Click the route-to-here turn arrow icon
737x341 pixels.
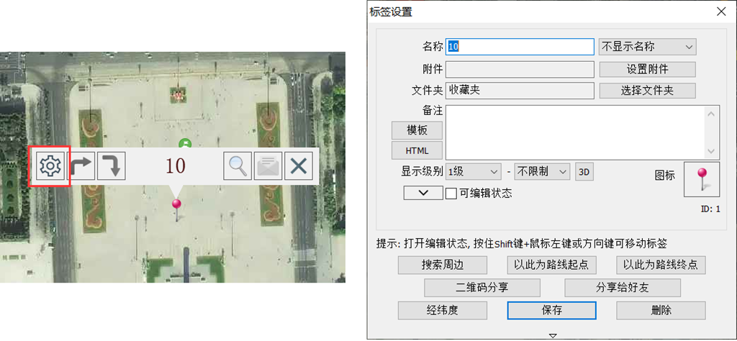[112, 166]
